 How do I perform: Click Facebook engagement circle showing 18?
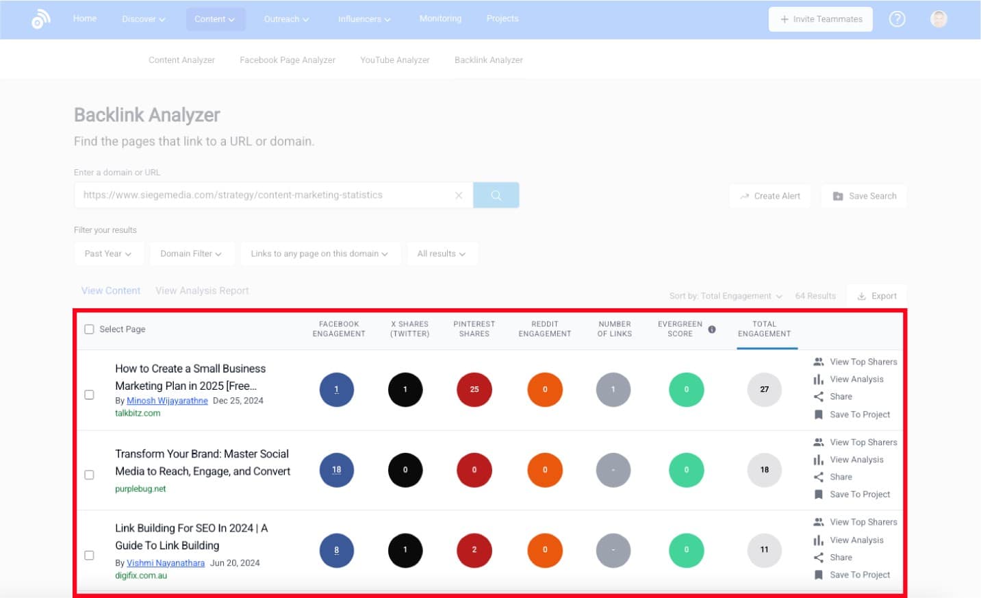click(337, 470)
